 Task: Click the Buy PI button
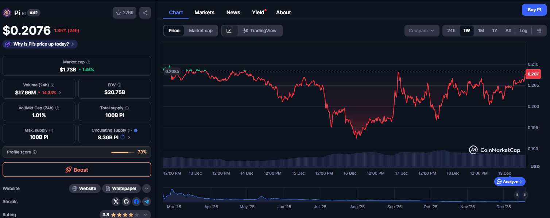coord(534,10)
